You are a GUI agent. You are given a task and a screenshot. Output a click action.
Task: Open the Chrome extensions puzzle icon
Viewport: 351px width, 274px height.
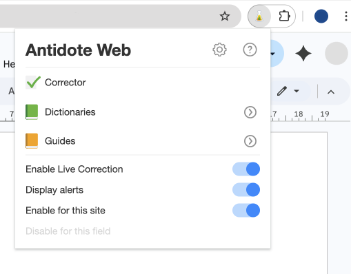284,17
